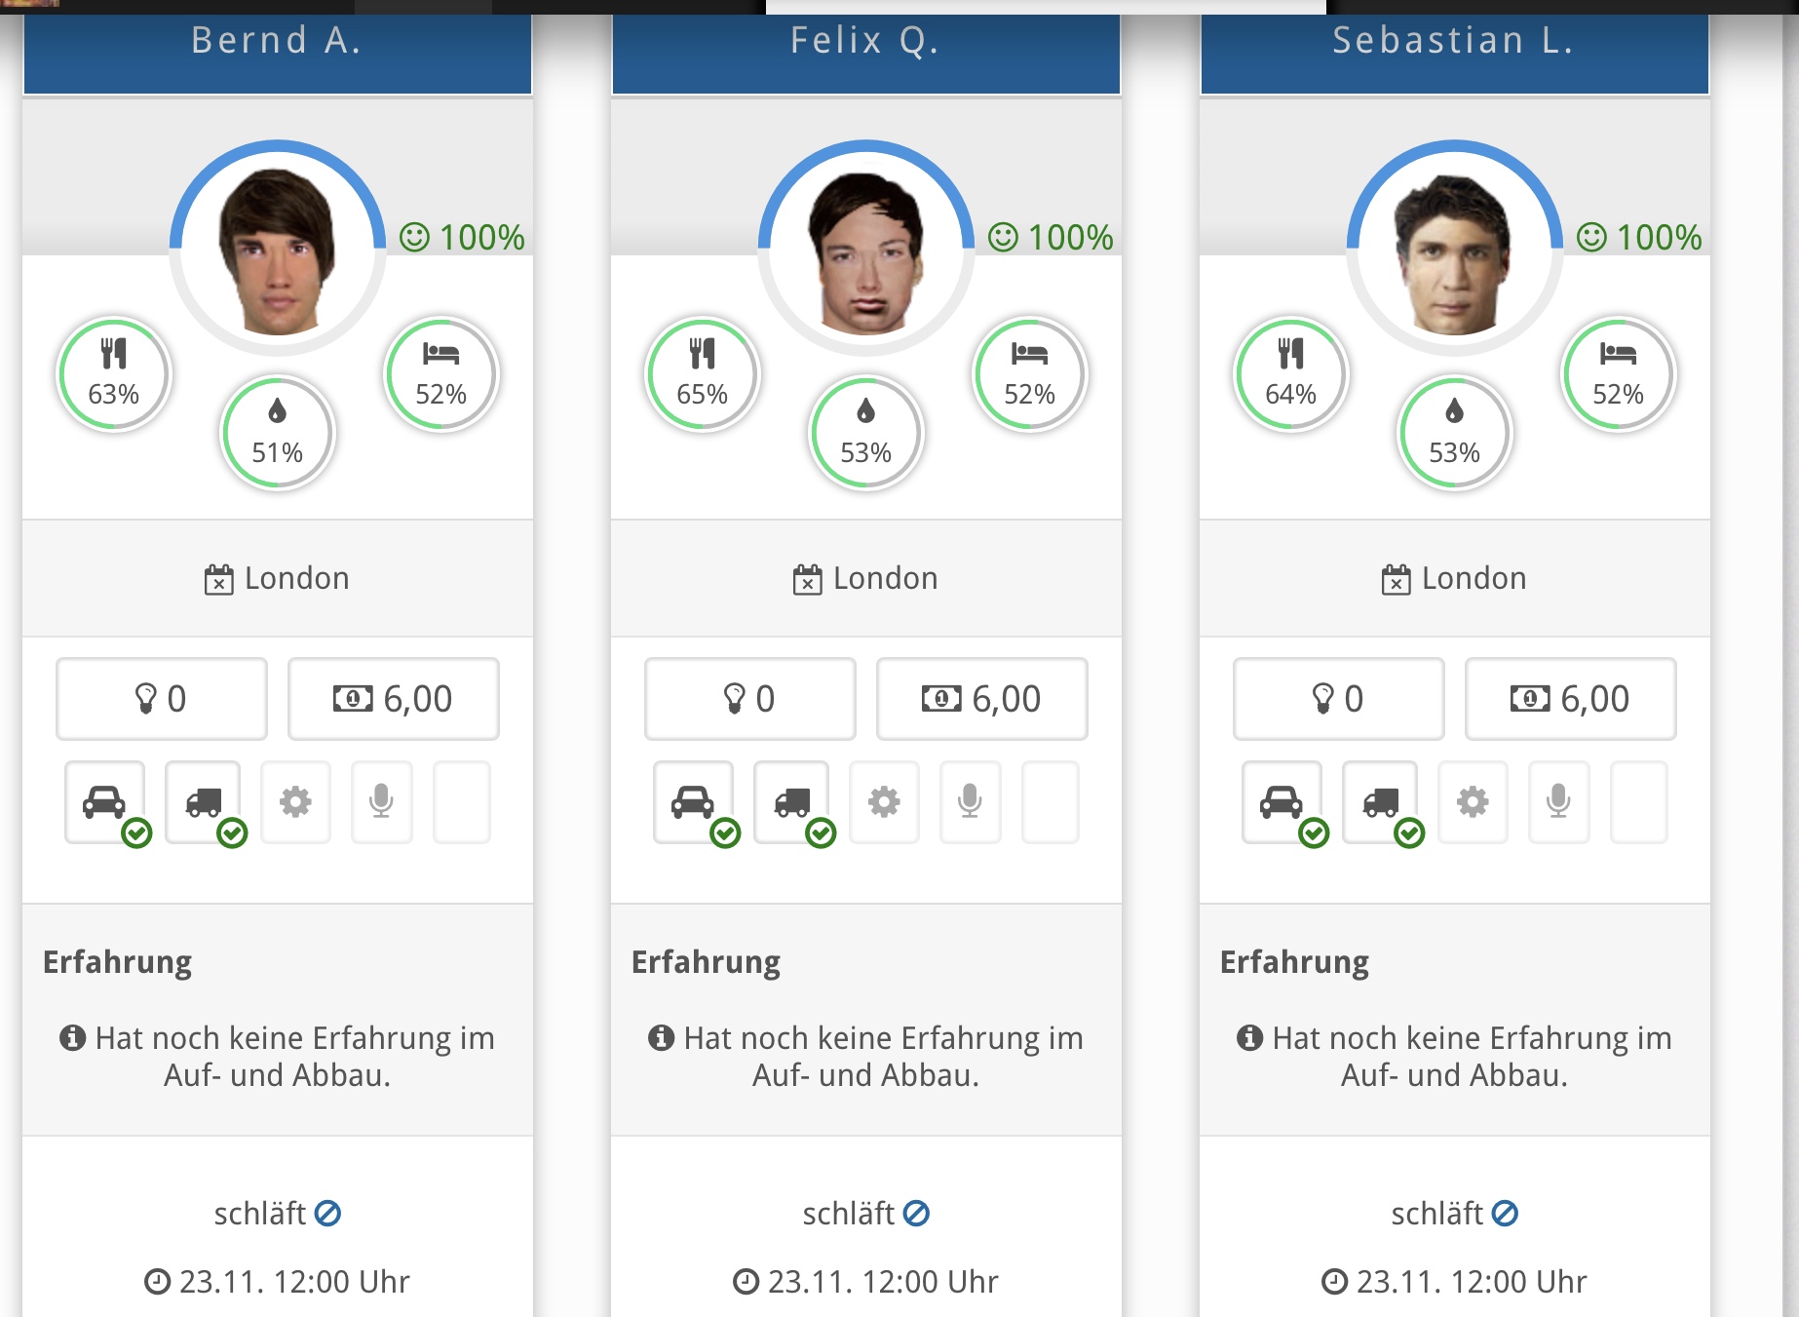The image size is (1799, 1317).
Task: Click Bernd A.'s hunger 63% gauge
Action: [x=114, y=374]
